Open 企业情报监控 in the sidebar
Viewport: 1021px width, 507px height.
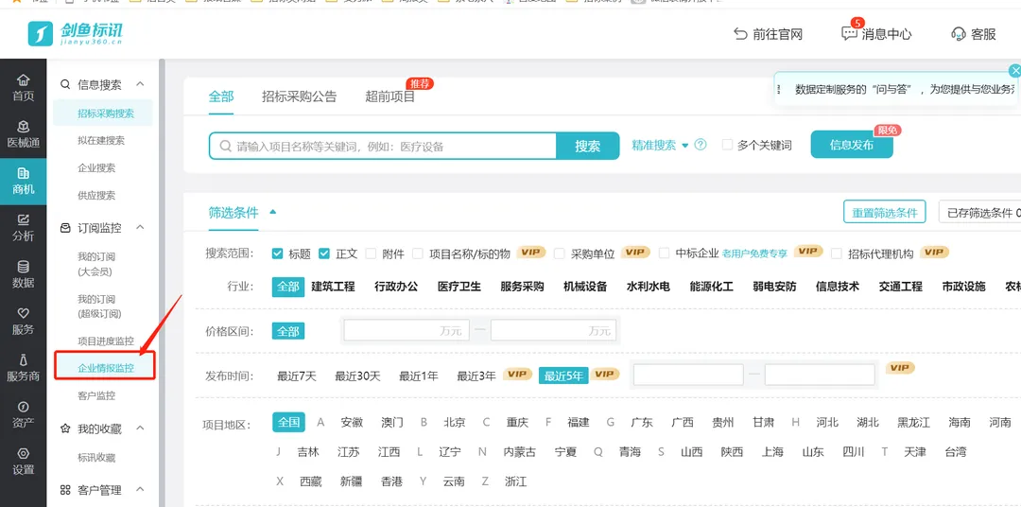105,367
